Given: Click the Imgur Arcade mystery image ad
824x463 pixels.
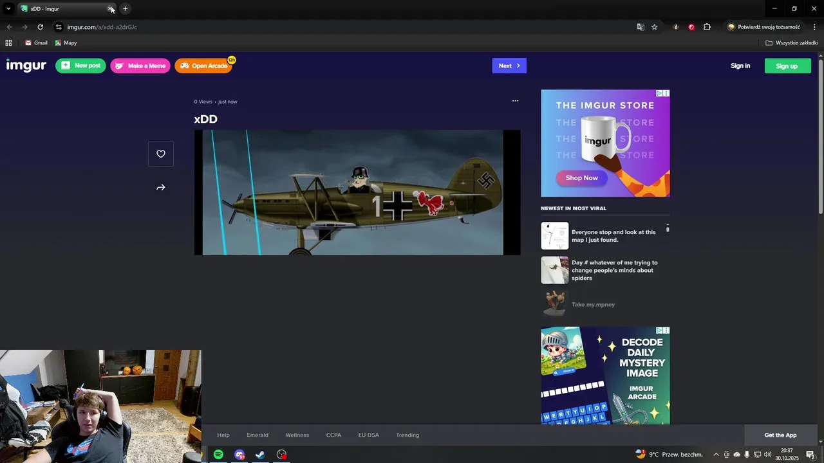Looking at the screenshot, I should click(x=605, y=376).
